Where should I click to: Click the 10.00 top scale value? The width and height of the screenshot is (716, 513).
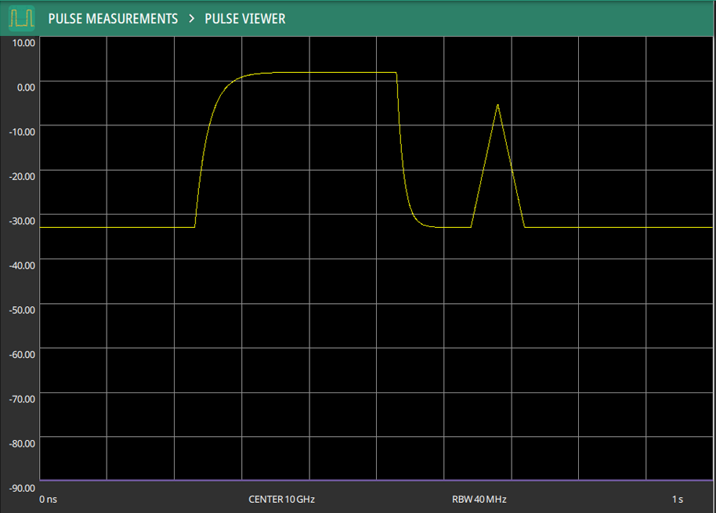click(x=24, y=42)
